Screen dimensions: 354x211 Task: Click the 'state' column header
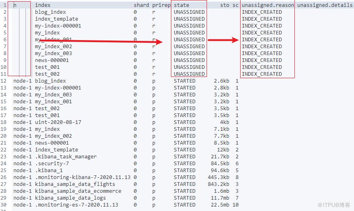[x=181, y=5]
